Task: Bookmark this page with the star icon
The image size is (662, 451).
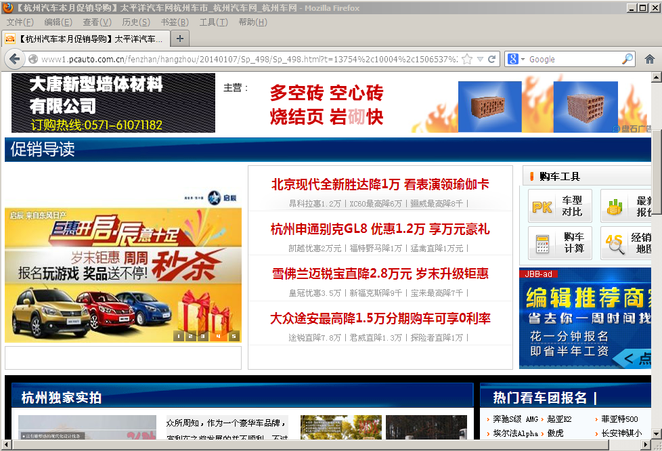Action: (x=467, y=59)
